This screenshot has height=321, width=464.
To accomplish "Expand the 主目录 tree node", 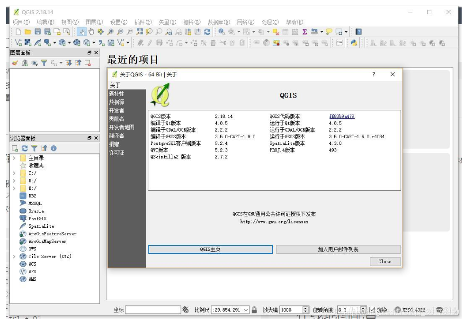I will tap(14, 158).
